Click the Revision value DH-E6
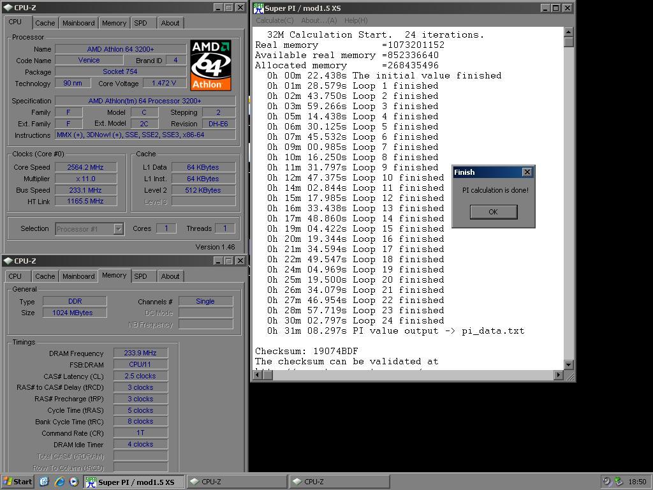Screen dimensions: 653x490 click(219, 124)
